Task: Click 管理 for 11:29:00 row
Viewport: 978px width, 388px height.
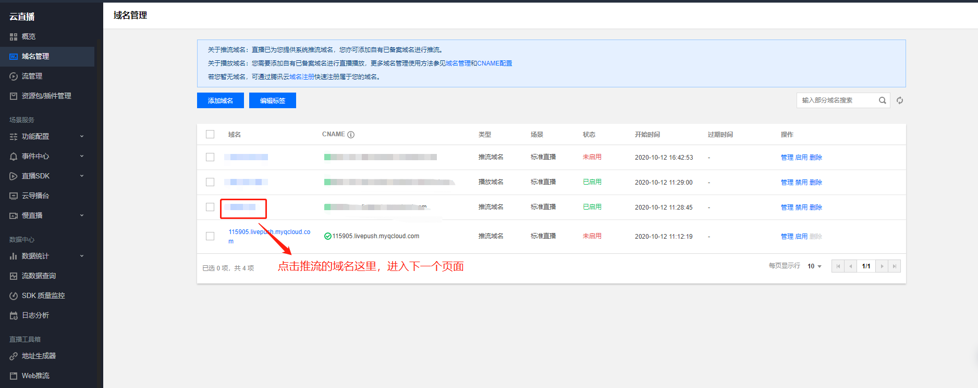Action: pyautogui.click(x=787, y=183)
